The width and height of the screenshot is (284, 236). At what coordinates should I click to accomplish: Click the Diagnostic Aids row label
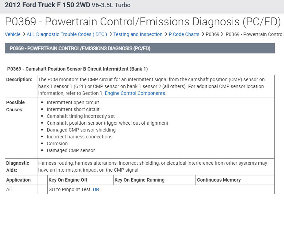18,166
